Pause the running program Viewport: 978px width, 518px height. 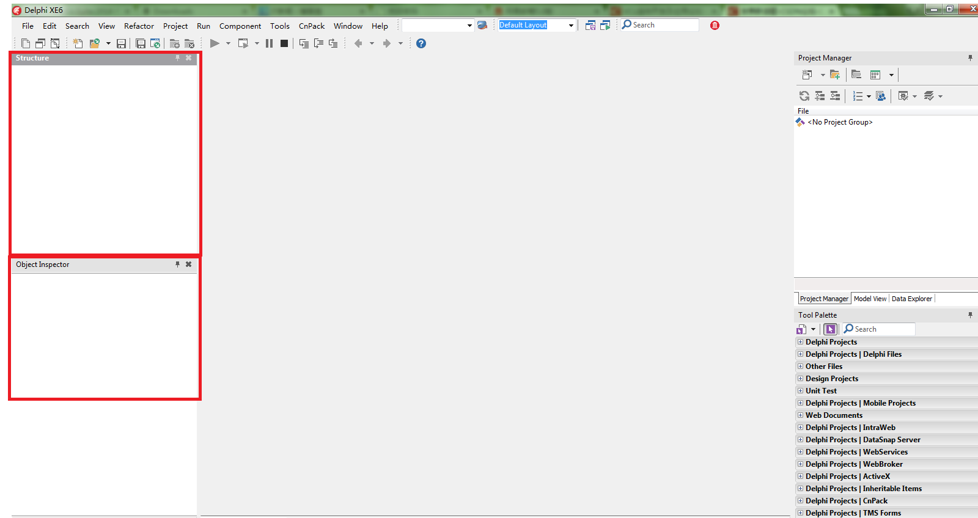[269, 43]
